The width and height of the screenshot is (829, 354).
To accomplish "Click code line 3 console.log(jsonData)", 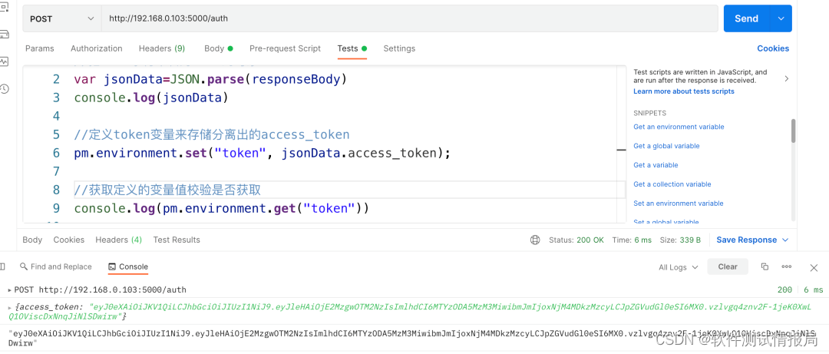I will (151, 98).
